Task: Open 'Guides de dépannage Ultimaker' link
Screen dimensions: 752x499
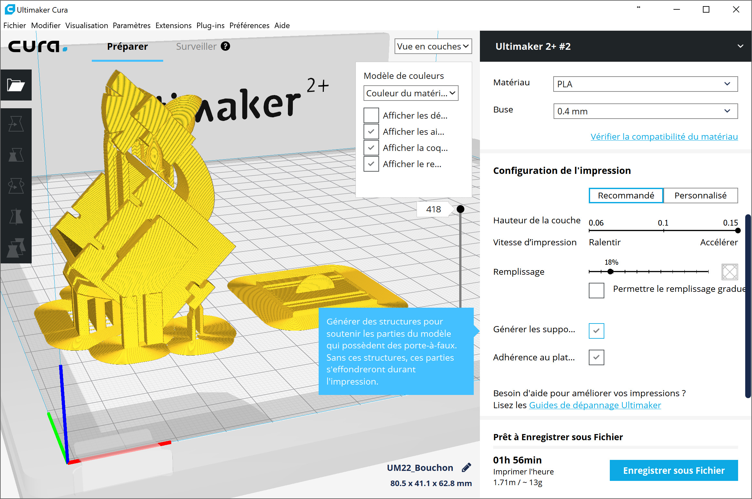Action: (x=595, y=405)
